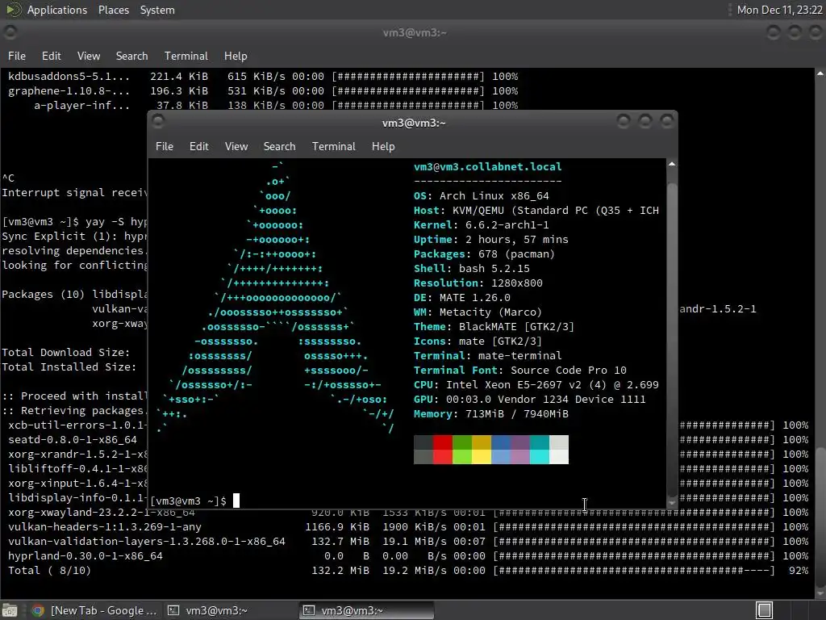
Task: Click the Packages: 678 (pacman) line
Action: pos(484,254)
